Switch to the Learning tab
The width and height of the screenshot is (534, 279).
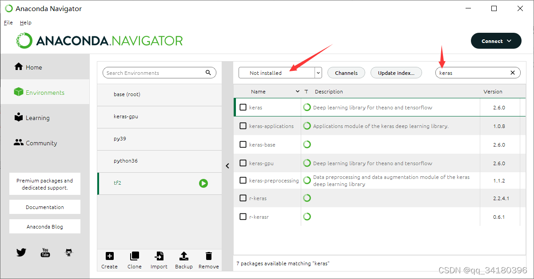point(45,117)
